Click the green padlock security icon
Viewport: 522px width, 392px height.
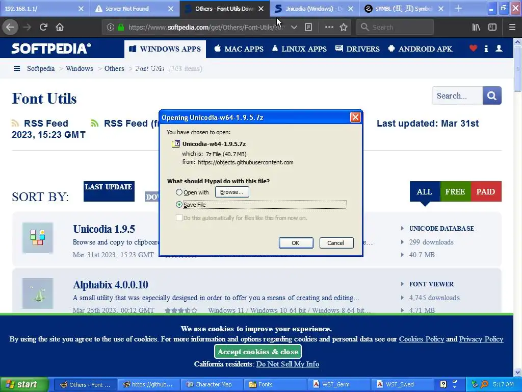coord(121,28)
